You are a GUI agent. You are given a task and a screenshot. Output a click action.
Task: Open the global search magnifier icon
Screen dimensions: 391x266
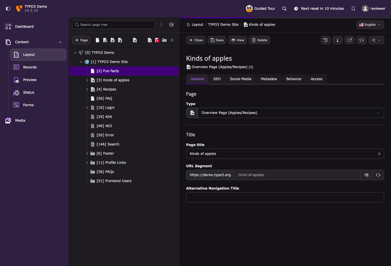point(284,9)
